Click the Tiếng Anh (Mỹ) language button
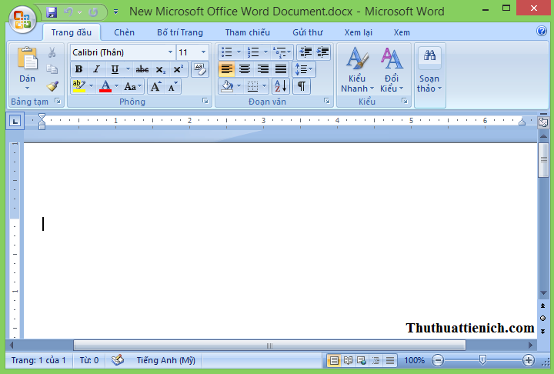This screenshot has height=374, width=554. point(165,360)
